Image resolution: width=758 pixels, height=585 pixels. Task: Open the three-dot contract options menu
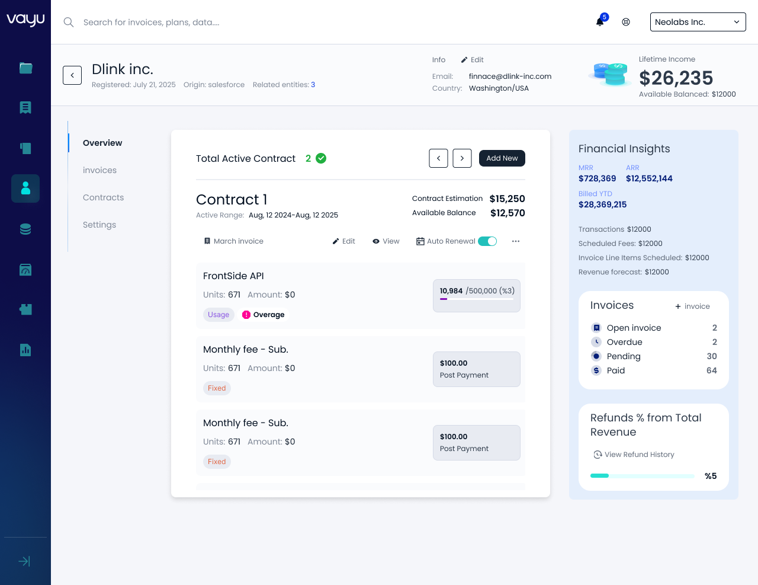point(516,241)
